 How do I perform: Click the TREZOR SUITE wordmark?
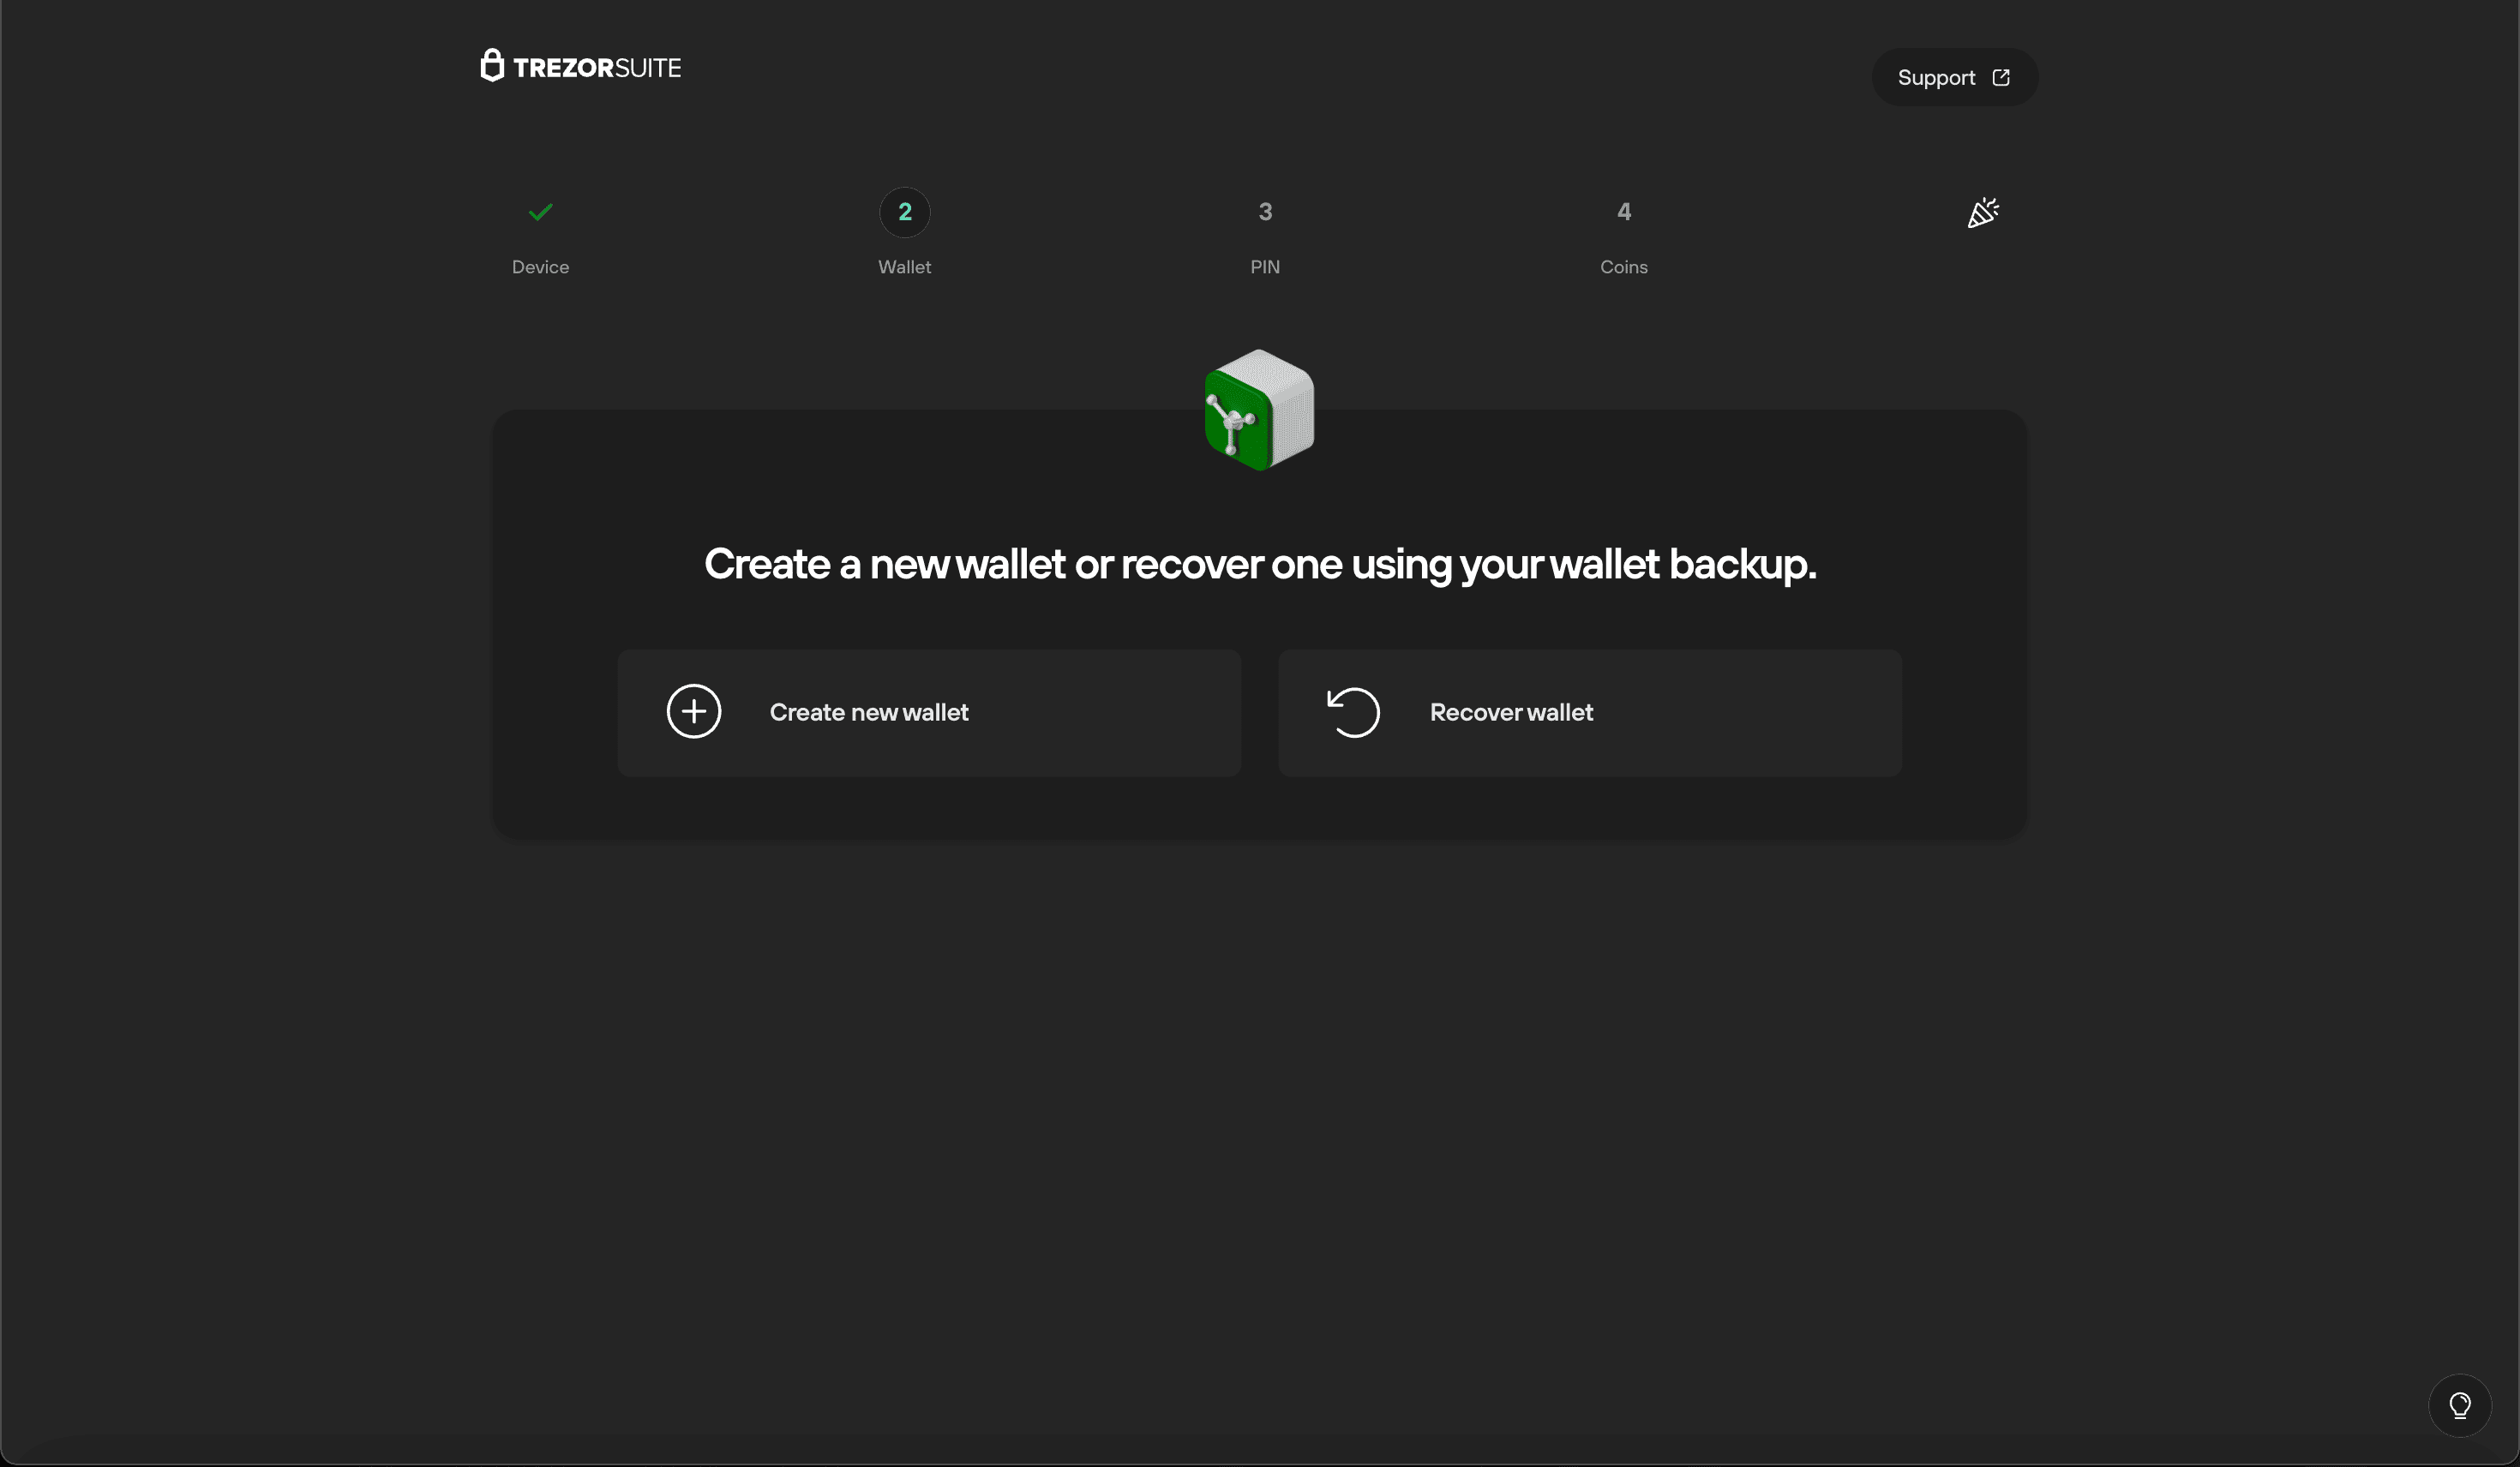[x=597, y=68]
